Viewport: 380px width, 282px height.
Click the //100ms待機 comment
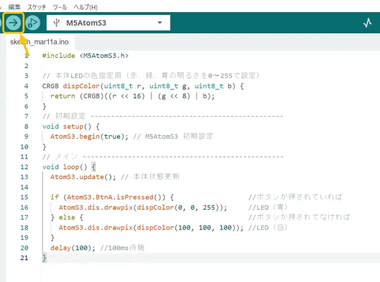pos(122,248)
